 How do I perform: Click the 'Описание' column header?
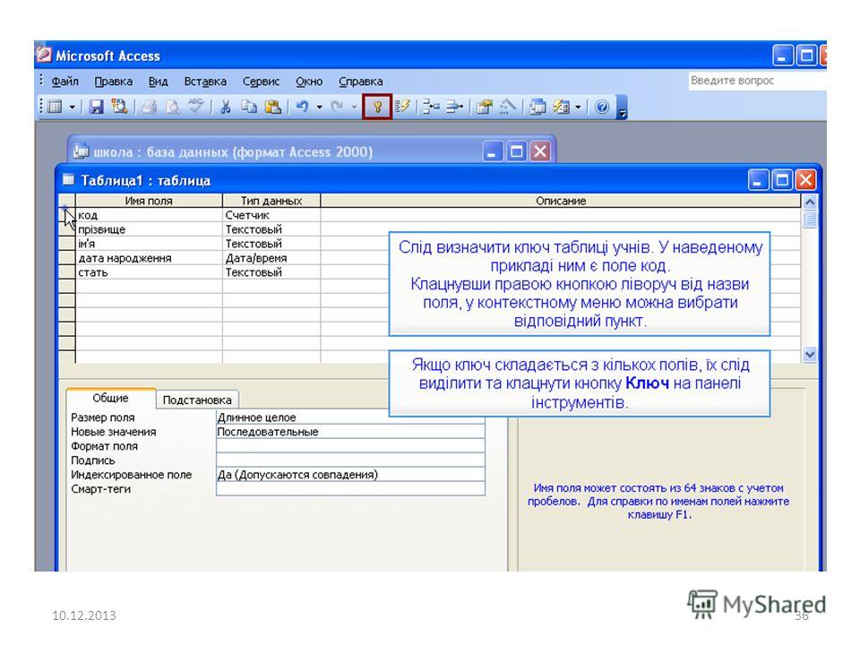tap(561, 201)
